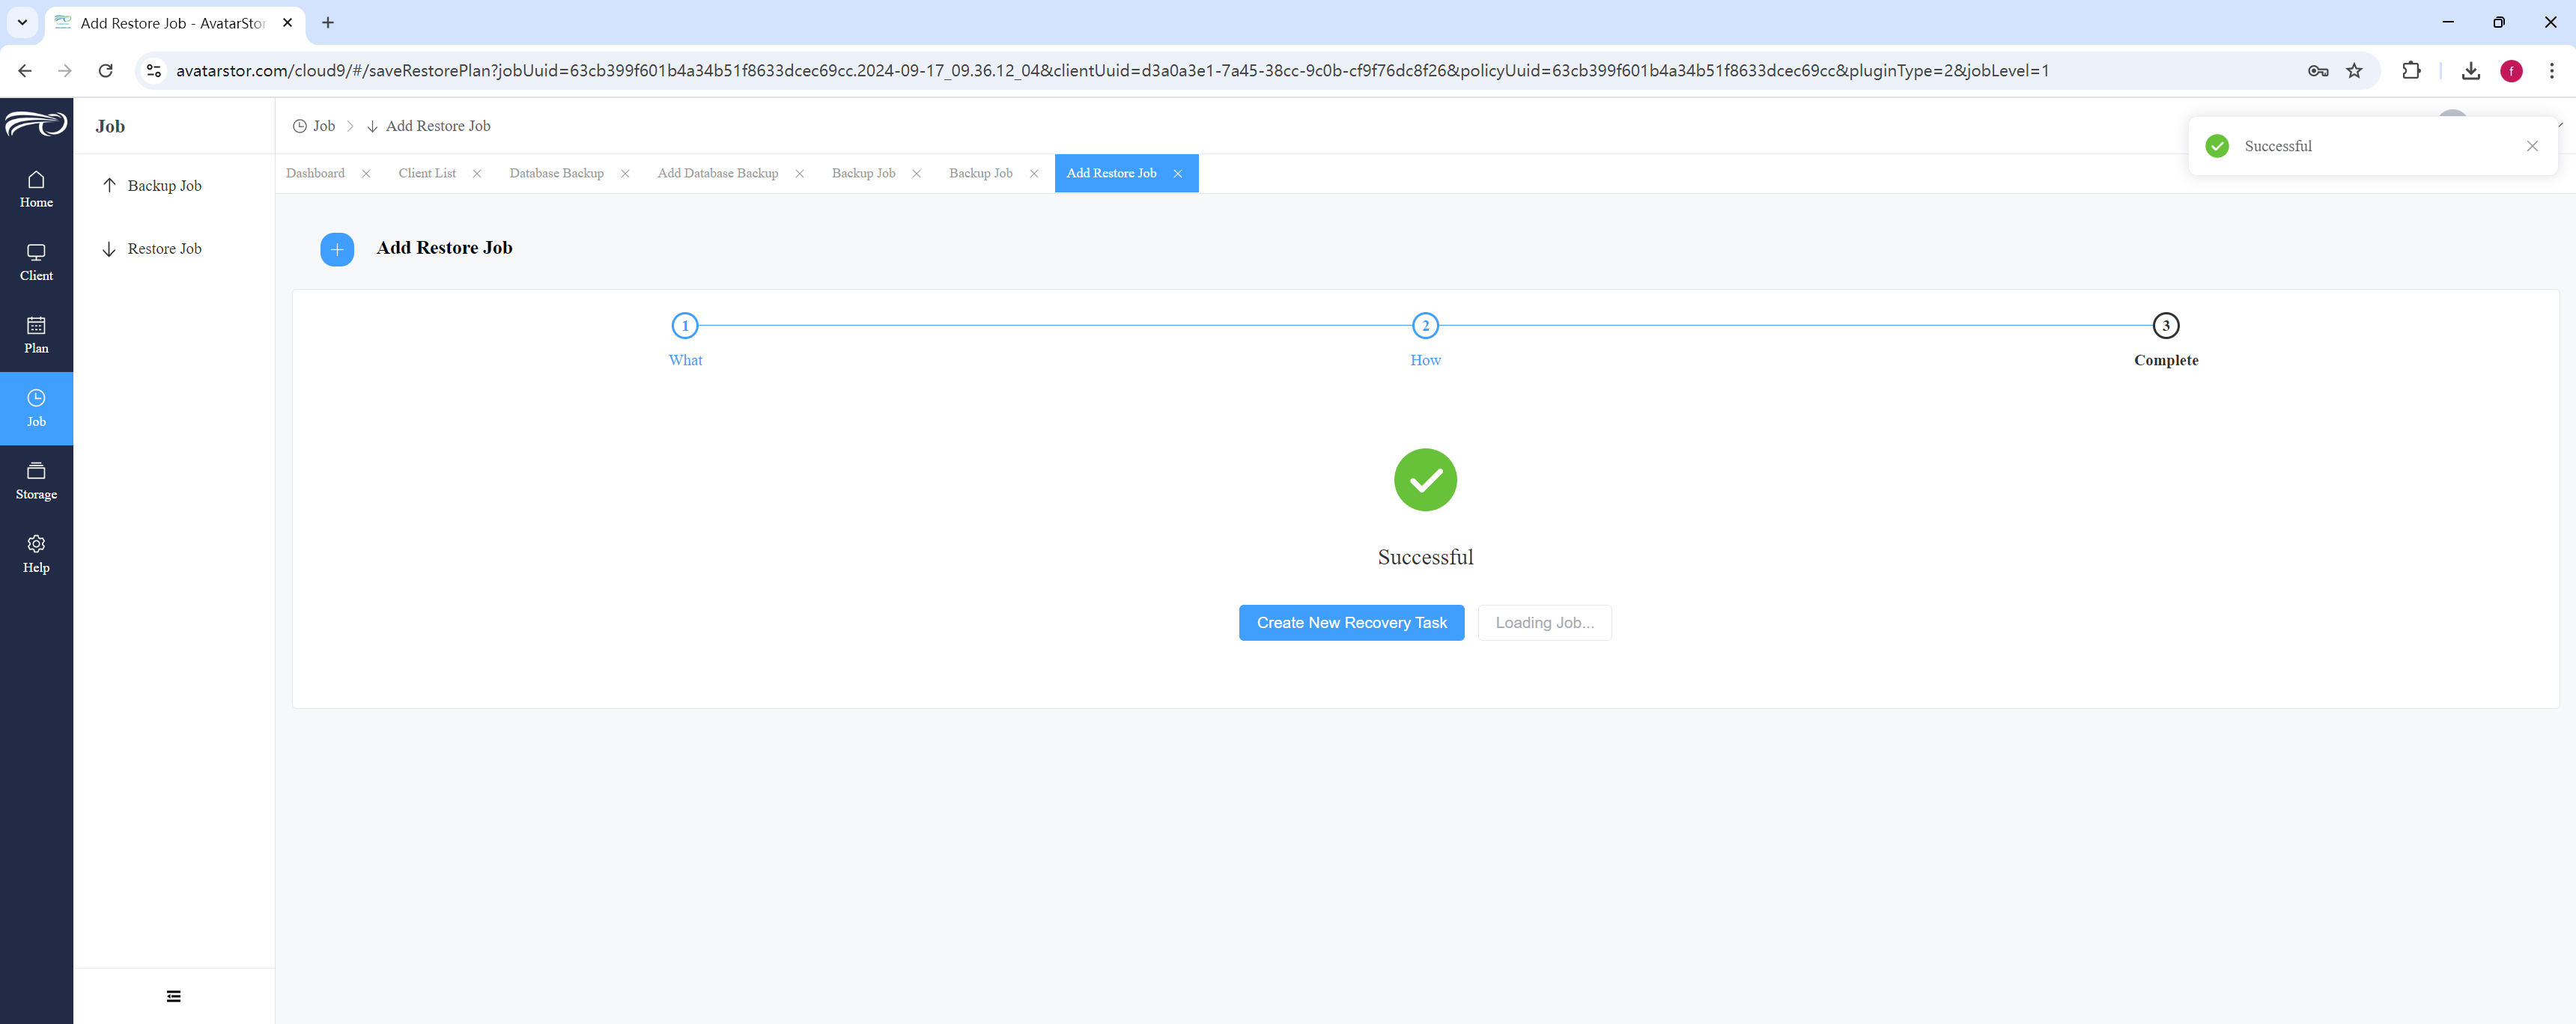Click the Loading Job button
Image resolution: width=2576 pixels, height=1024 pixels.
1544,622
